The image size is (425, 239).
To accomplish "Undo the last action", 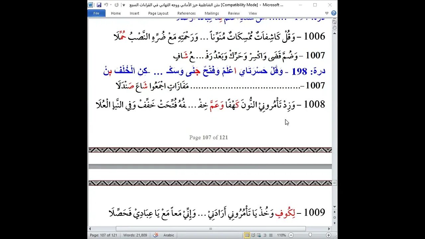I will [106, 5].
